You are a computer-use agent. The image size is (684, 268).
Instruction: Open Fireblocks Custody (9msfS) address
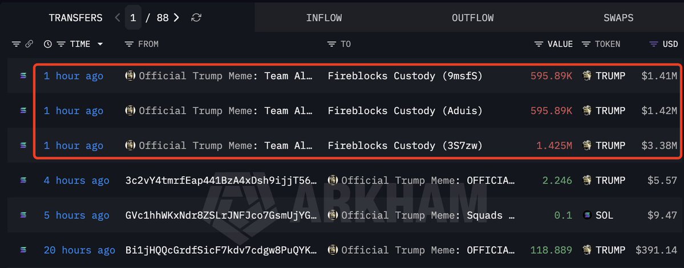coord(405,76)
